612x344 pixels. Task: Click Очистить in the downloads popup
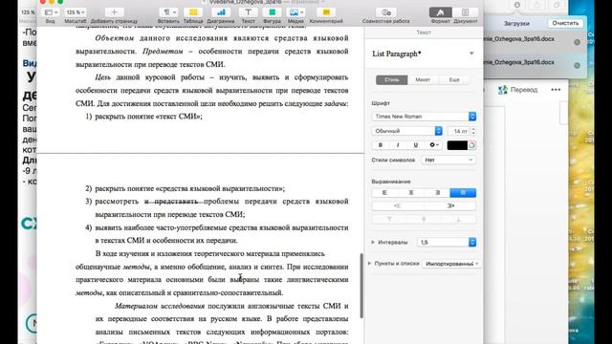[565, 23]
